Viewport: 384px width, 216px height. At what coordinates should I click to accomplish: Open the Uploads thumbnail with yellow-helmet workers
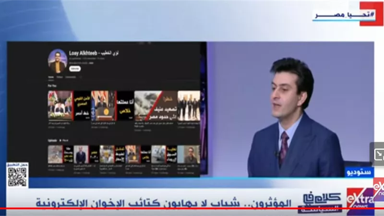coord(112,154)
